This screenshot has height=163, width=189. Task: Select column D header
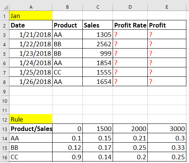coord(130,7)
